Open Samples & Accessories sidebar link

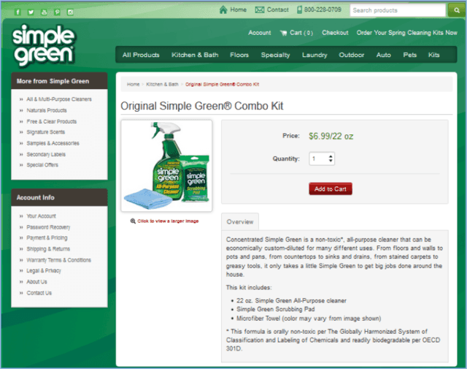pos(53,143)
